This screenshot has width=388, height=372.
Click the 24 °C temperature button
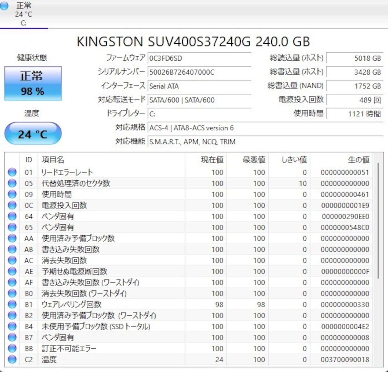coord(33,134)
